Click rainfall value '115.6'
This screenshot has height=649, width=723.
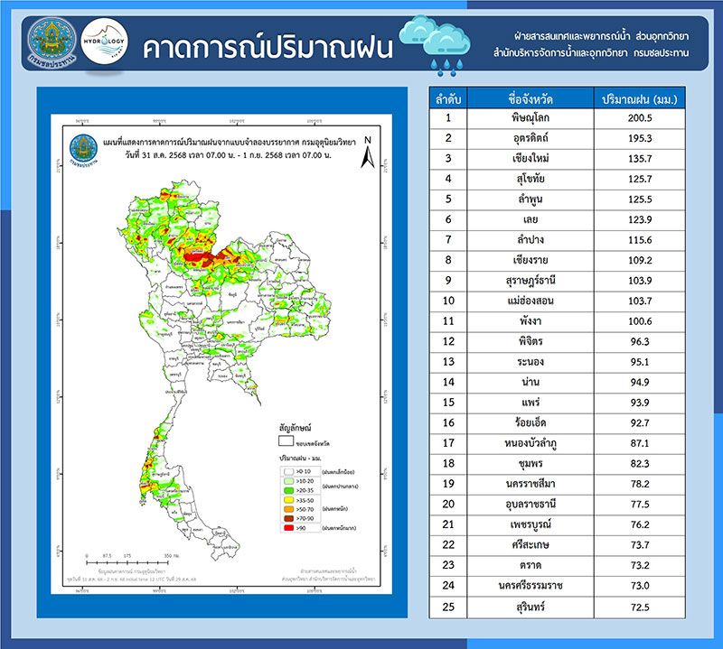click(x=640, y=240)
